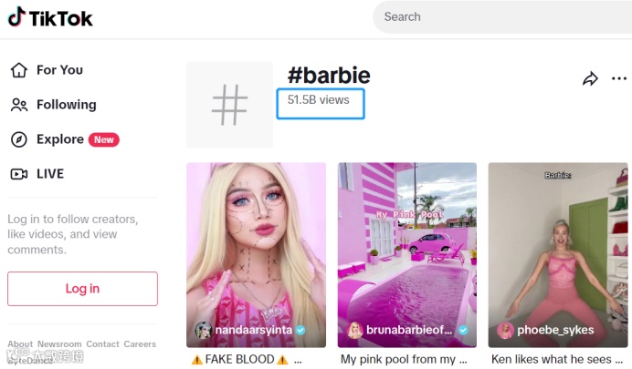
Task: Click brunabarbieof's profile avatar
Action: coord(354,330)
